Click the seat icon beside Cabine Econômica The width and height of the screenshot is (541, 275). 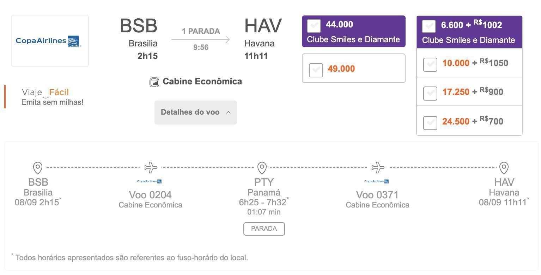click(154, 82)
